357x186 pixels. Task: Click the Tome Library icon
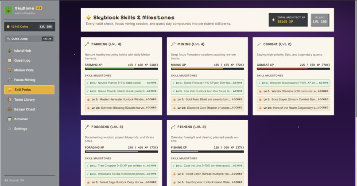pyautogui.click(x=10, y=99)
